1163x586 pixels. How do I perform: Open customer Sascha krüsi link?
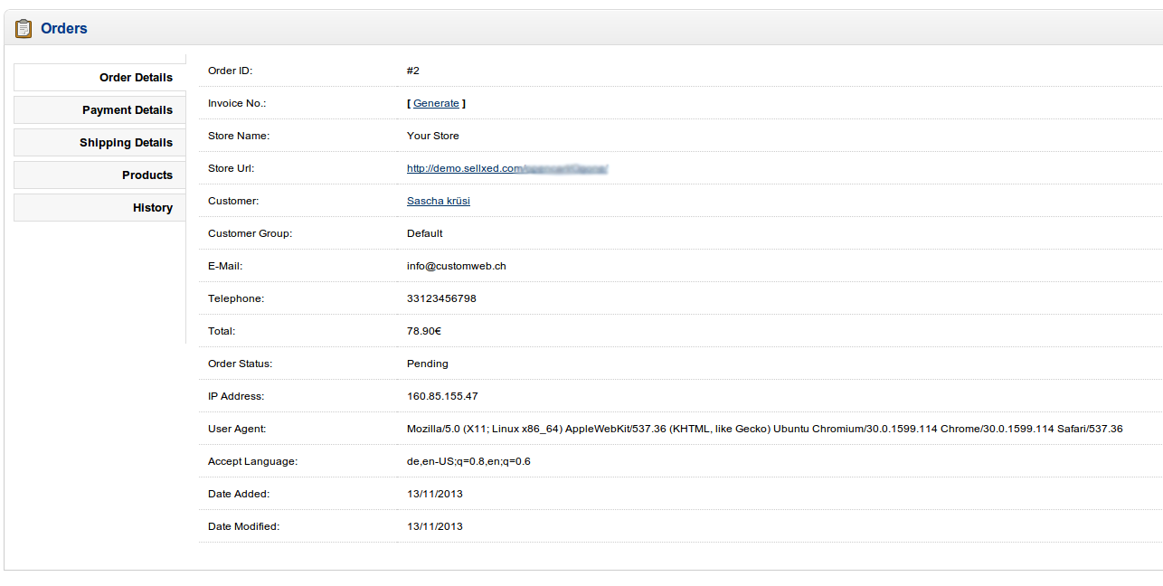tap(438, 201)
